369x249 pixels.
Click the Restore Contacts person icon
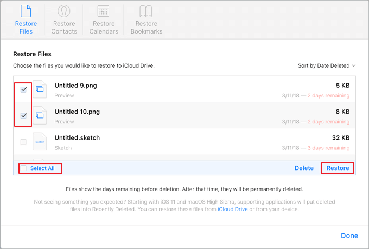(64, 11)
